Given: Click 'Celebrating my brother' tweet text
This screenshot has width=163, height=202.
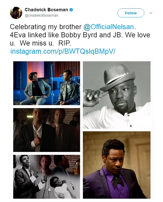Looking at the screenshot, I should (x=46, y=27).
